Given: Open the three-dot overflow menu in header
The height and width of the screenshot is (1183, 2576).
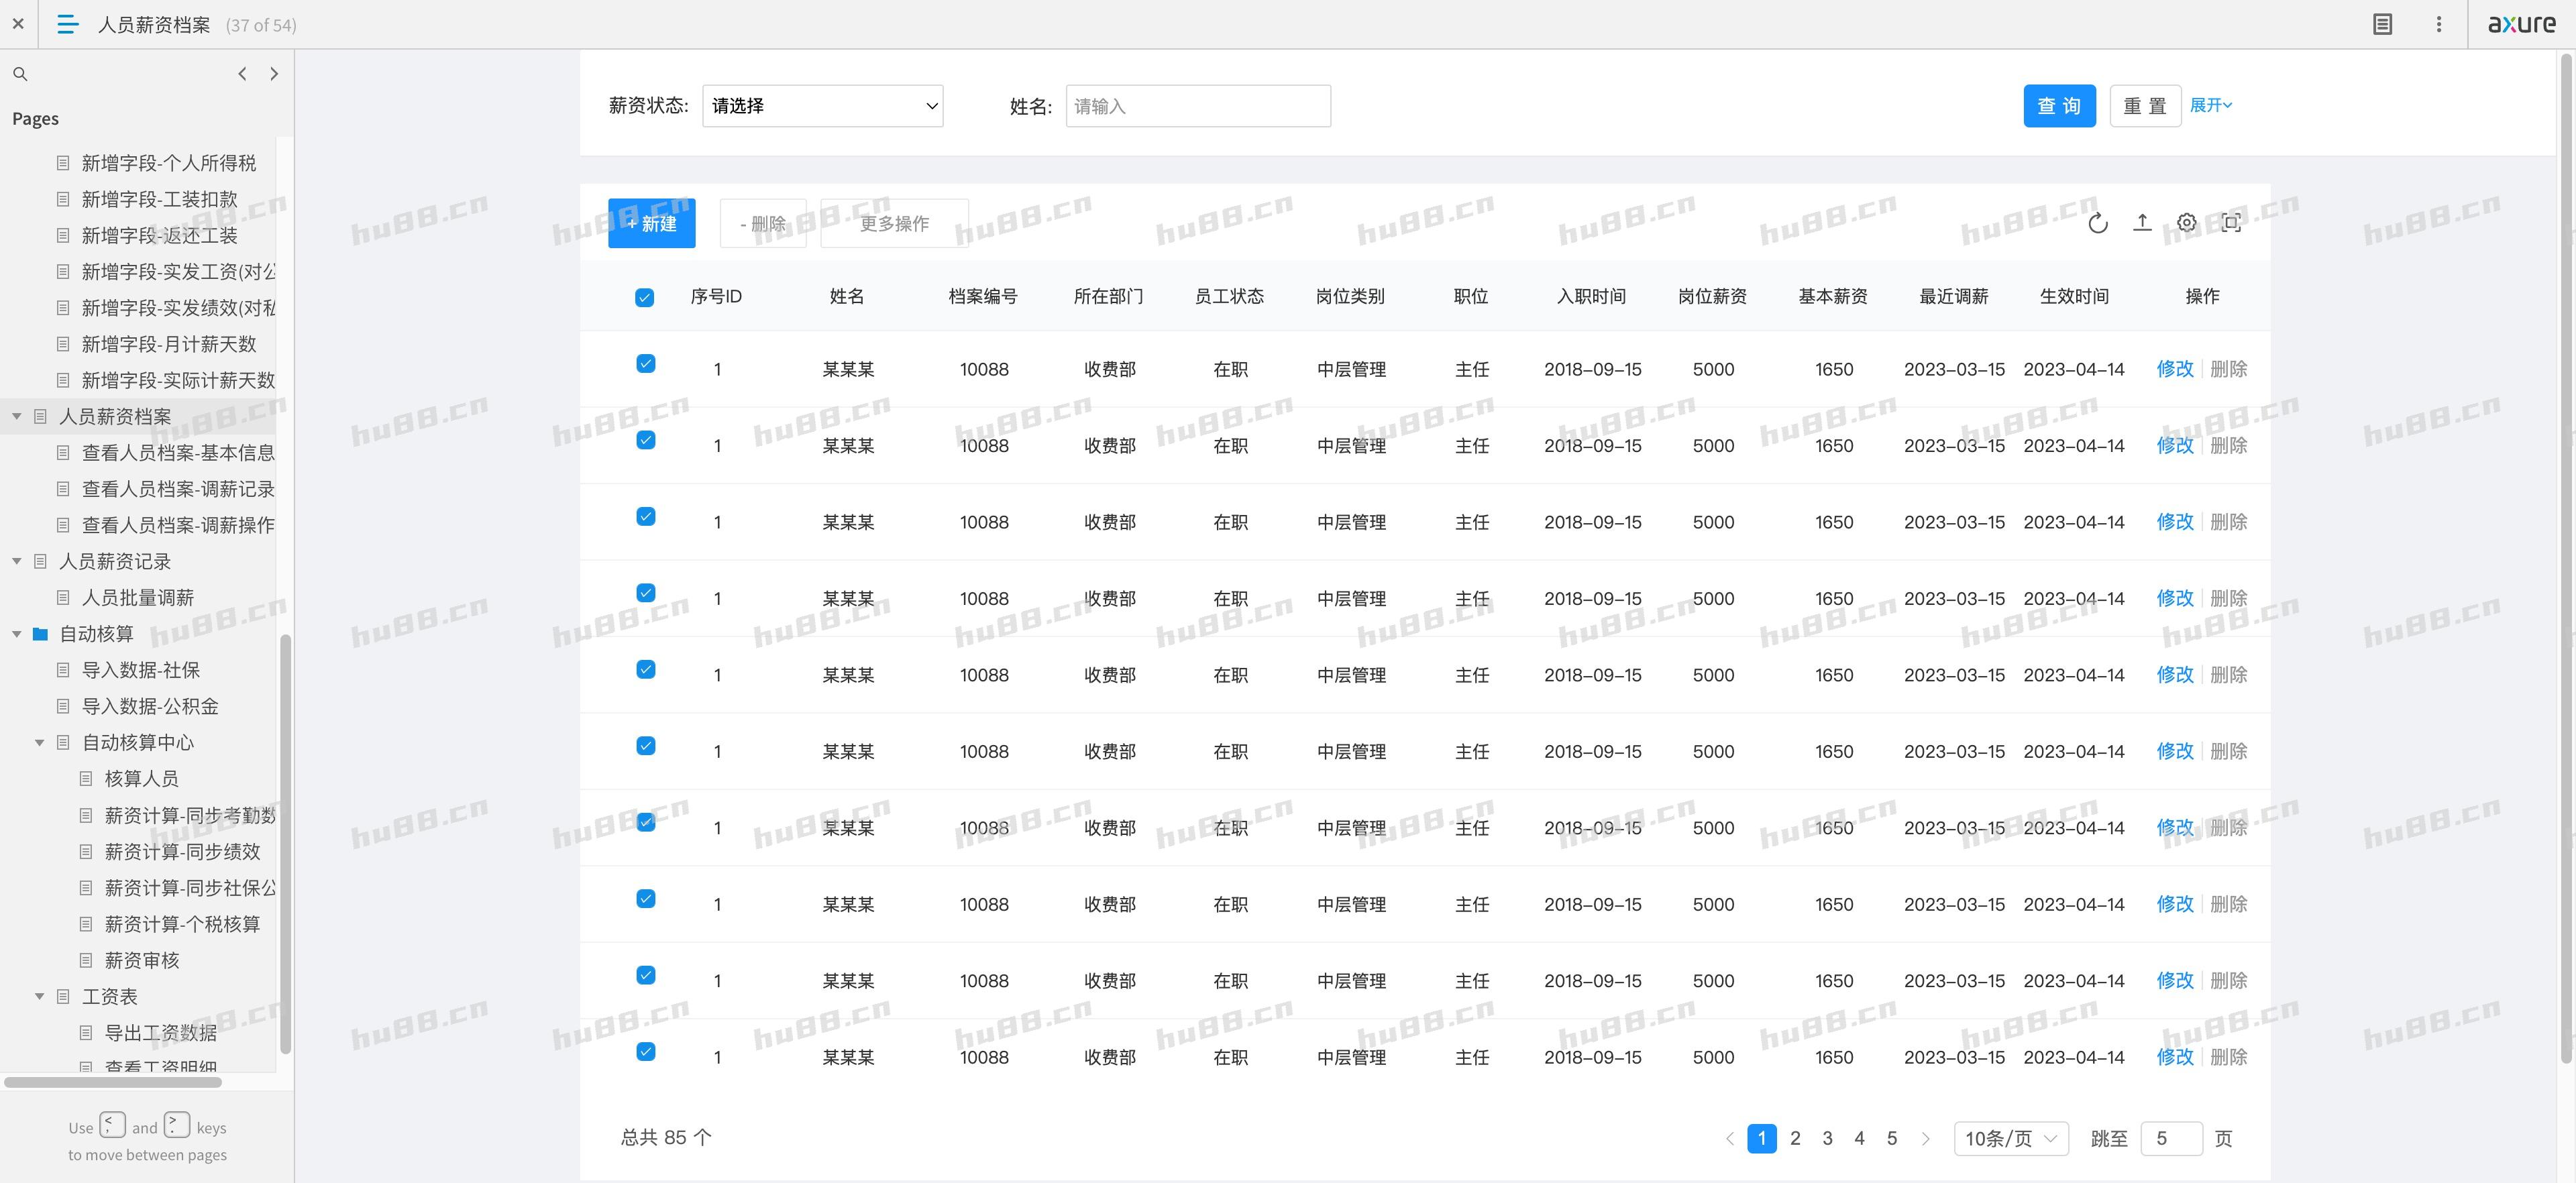Looking at the screenshot, I should pyautogui.click(x=2440, y=23).
